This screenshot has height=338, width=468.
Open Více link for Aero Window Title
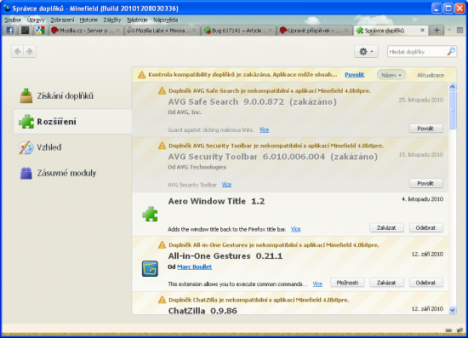pyautogui.click(x=296, y=229)
